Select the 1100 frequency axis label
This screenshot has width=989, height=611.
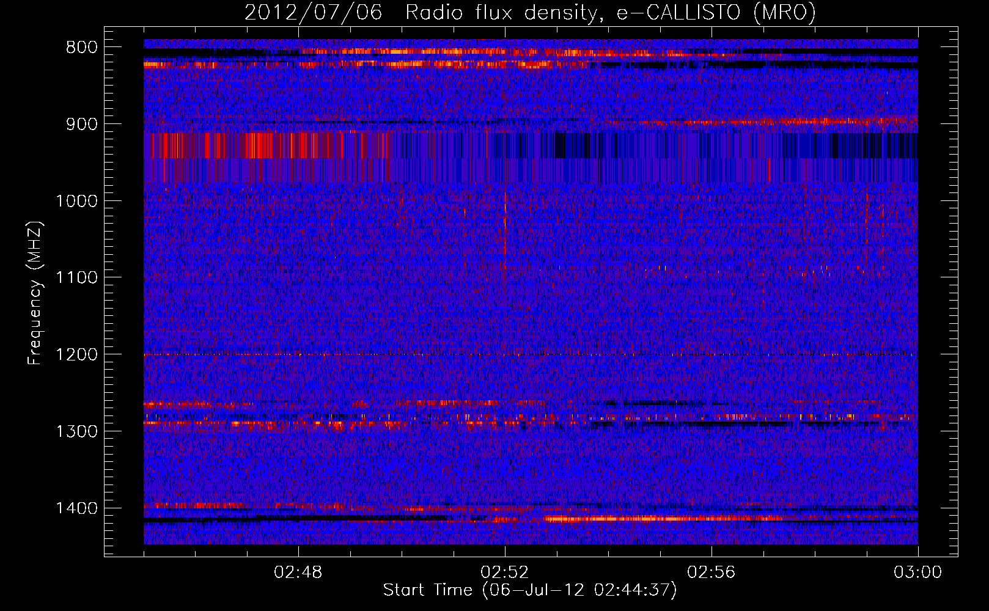(x=76, y=277)
